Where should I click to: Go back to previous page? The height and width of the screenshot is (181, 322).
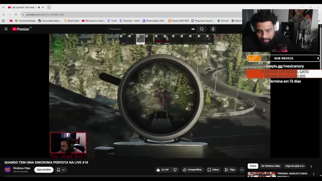4,15
